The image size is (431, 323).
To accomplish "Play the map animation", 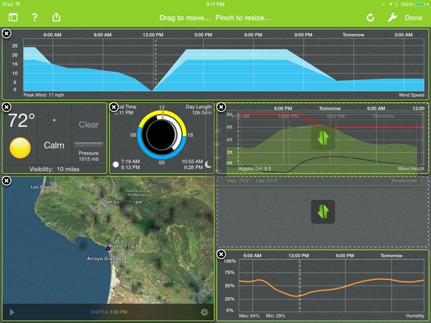I will click(x=12, y=312).
